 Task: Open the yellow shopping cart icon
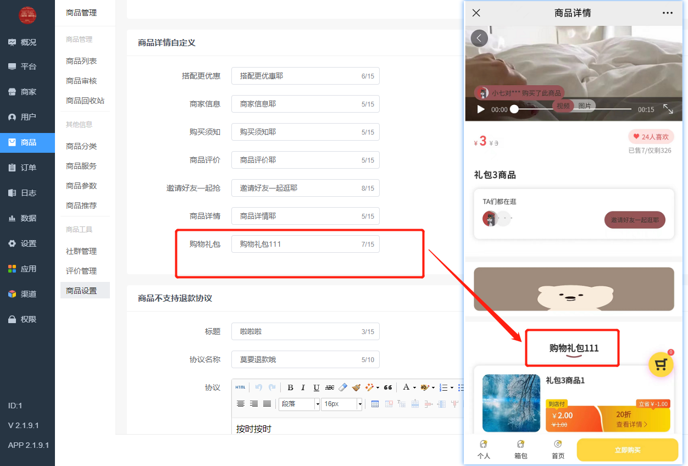(662, 364)
